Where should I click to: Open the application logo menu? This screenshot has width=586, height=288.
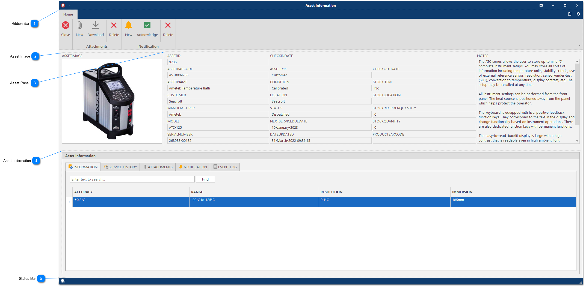[63, 5]
